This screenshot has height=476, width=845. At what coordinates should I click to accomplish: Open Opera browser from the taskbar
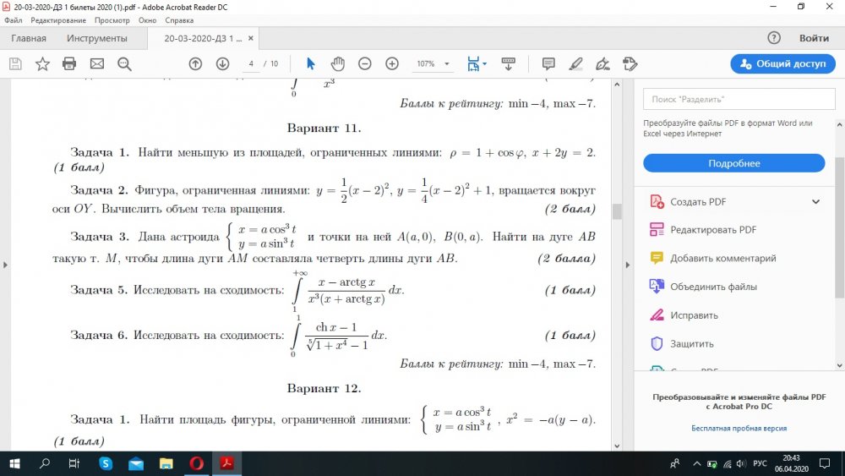pyautogui.click(x=195, y=463)
